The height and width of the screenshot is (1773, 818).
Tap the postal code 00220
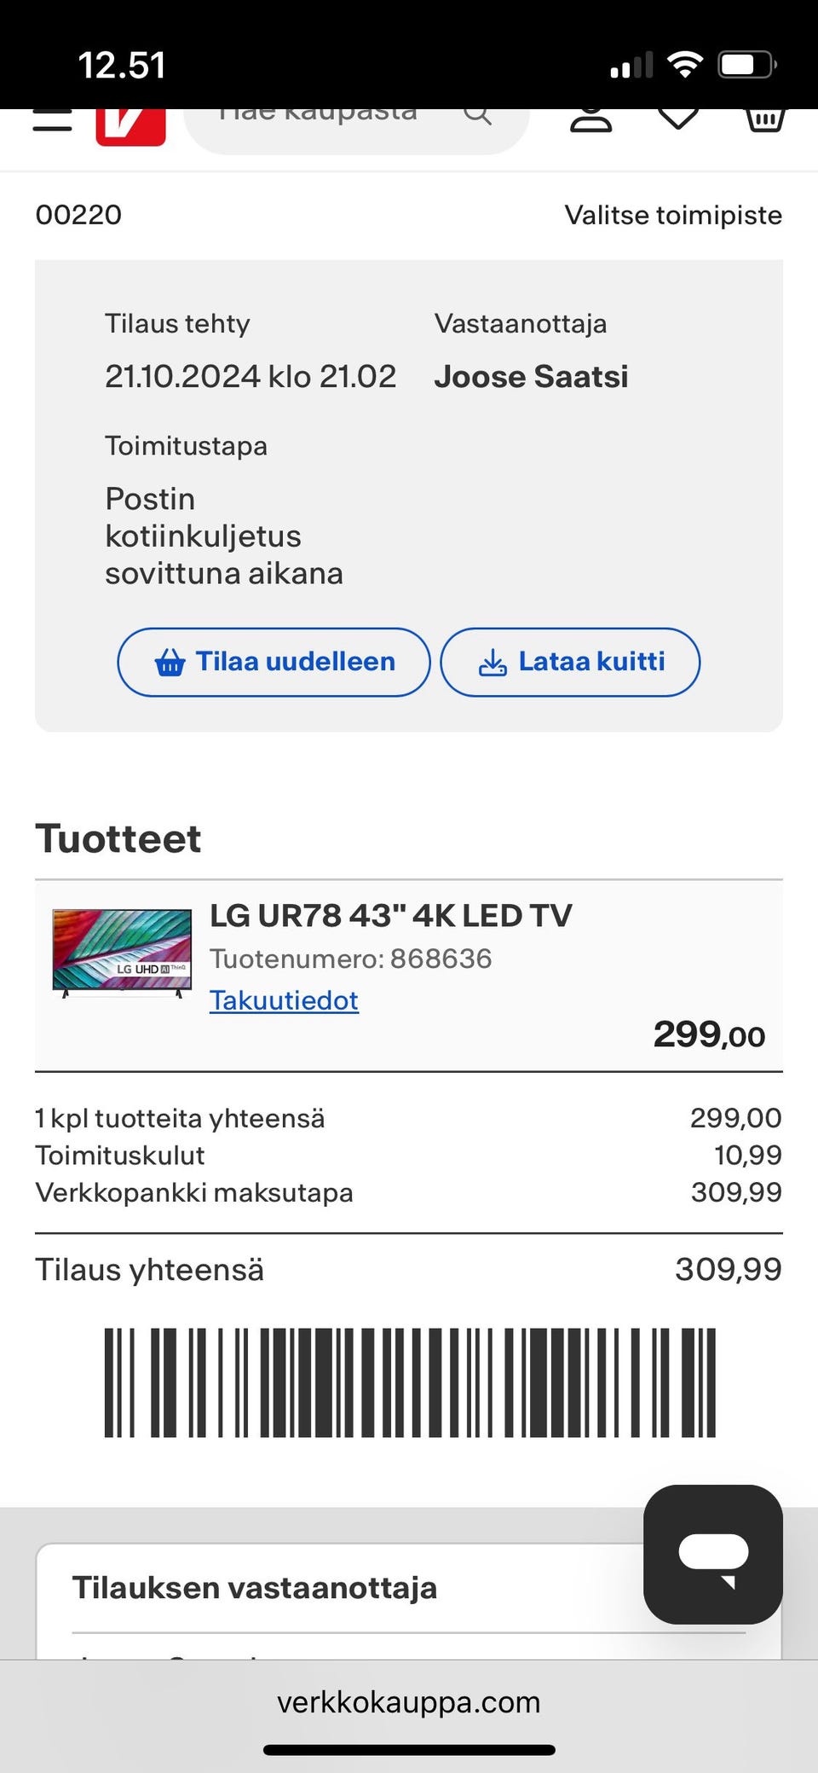tap(78, 215)
